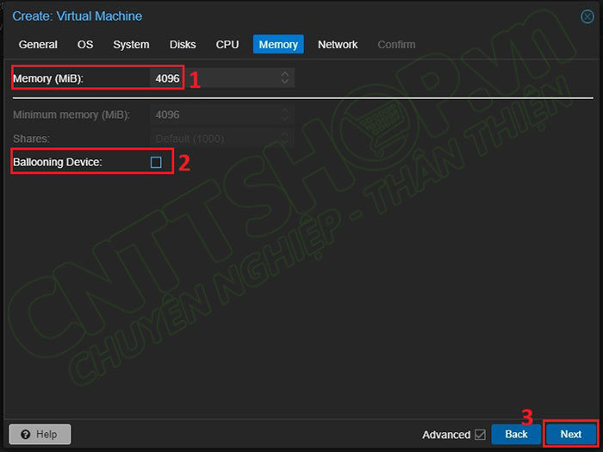Screen dimensions: 603x452
Task: Click the Create: Virtual Machine title
Action: pos(78,16)
